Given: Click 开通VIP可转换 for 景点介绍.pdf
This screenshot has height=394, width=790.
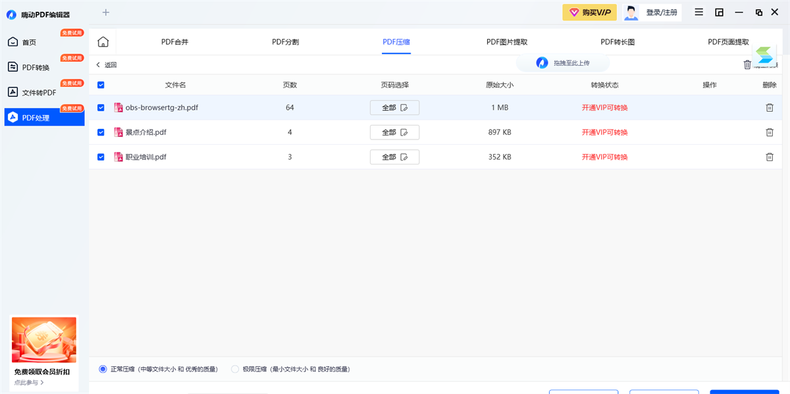Looking at the screenshot, I should 604,132.
